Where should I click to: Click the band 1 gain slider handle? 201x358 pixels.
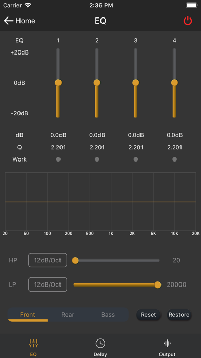[x=58, y=83]
